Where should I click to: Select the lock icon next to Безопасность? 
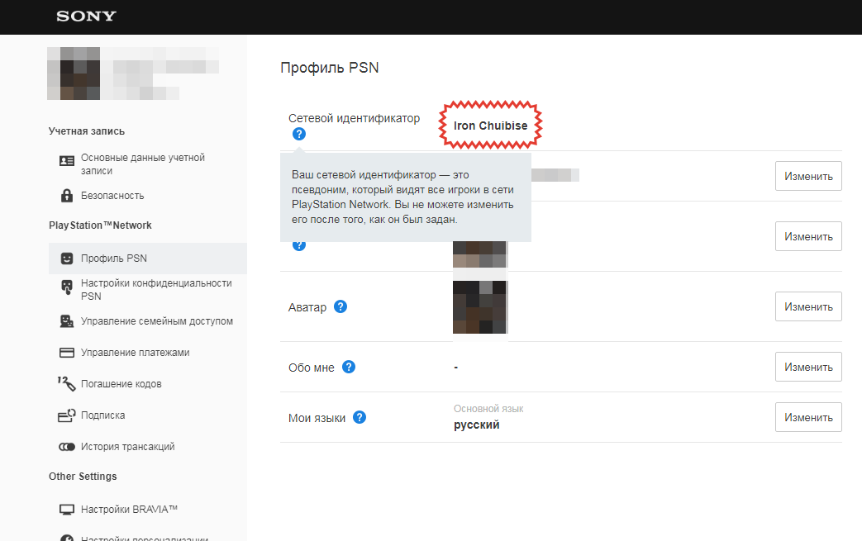click(66, 196)
